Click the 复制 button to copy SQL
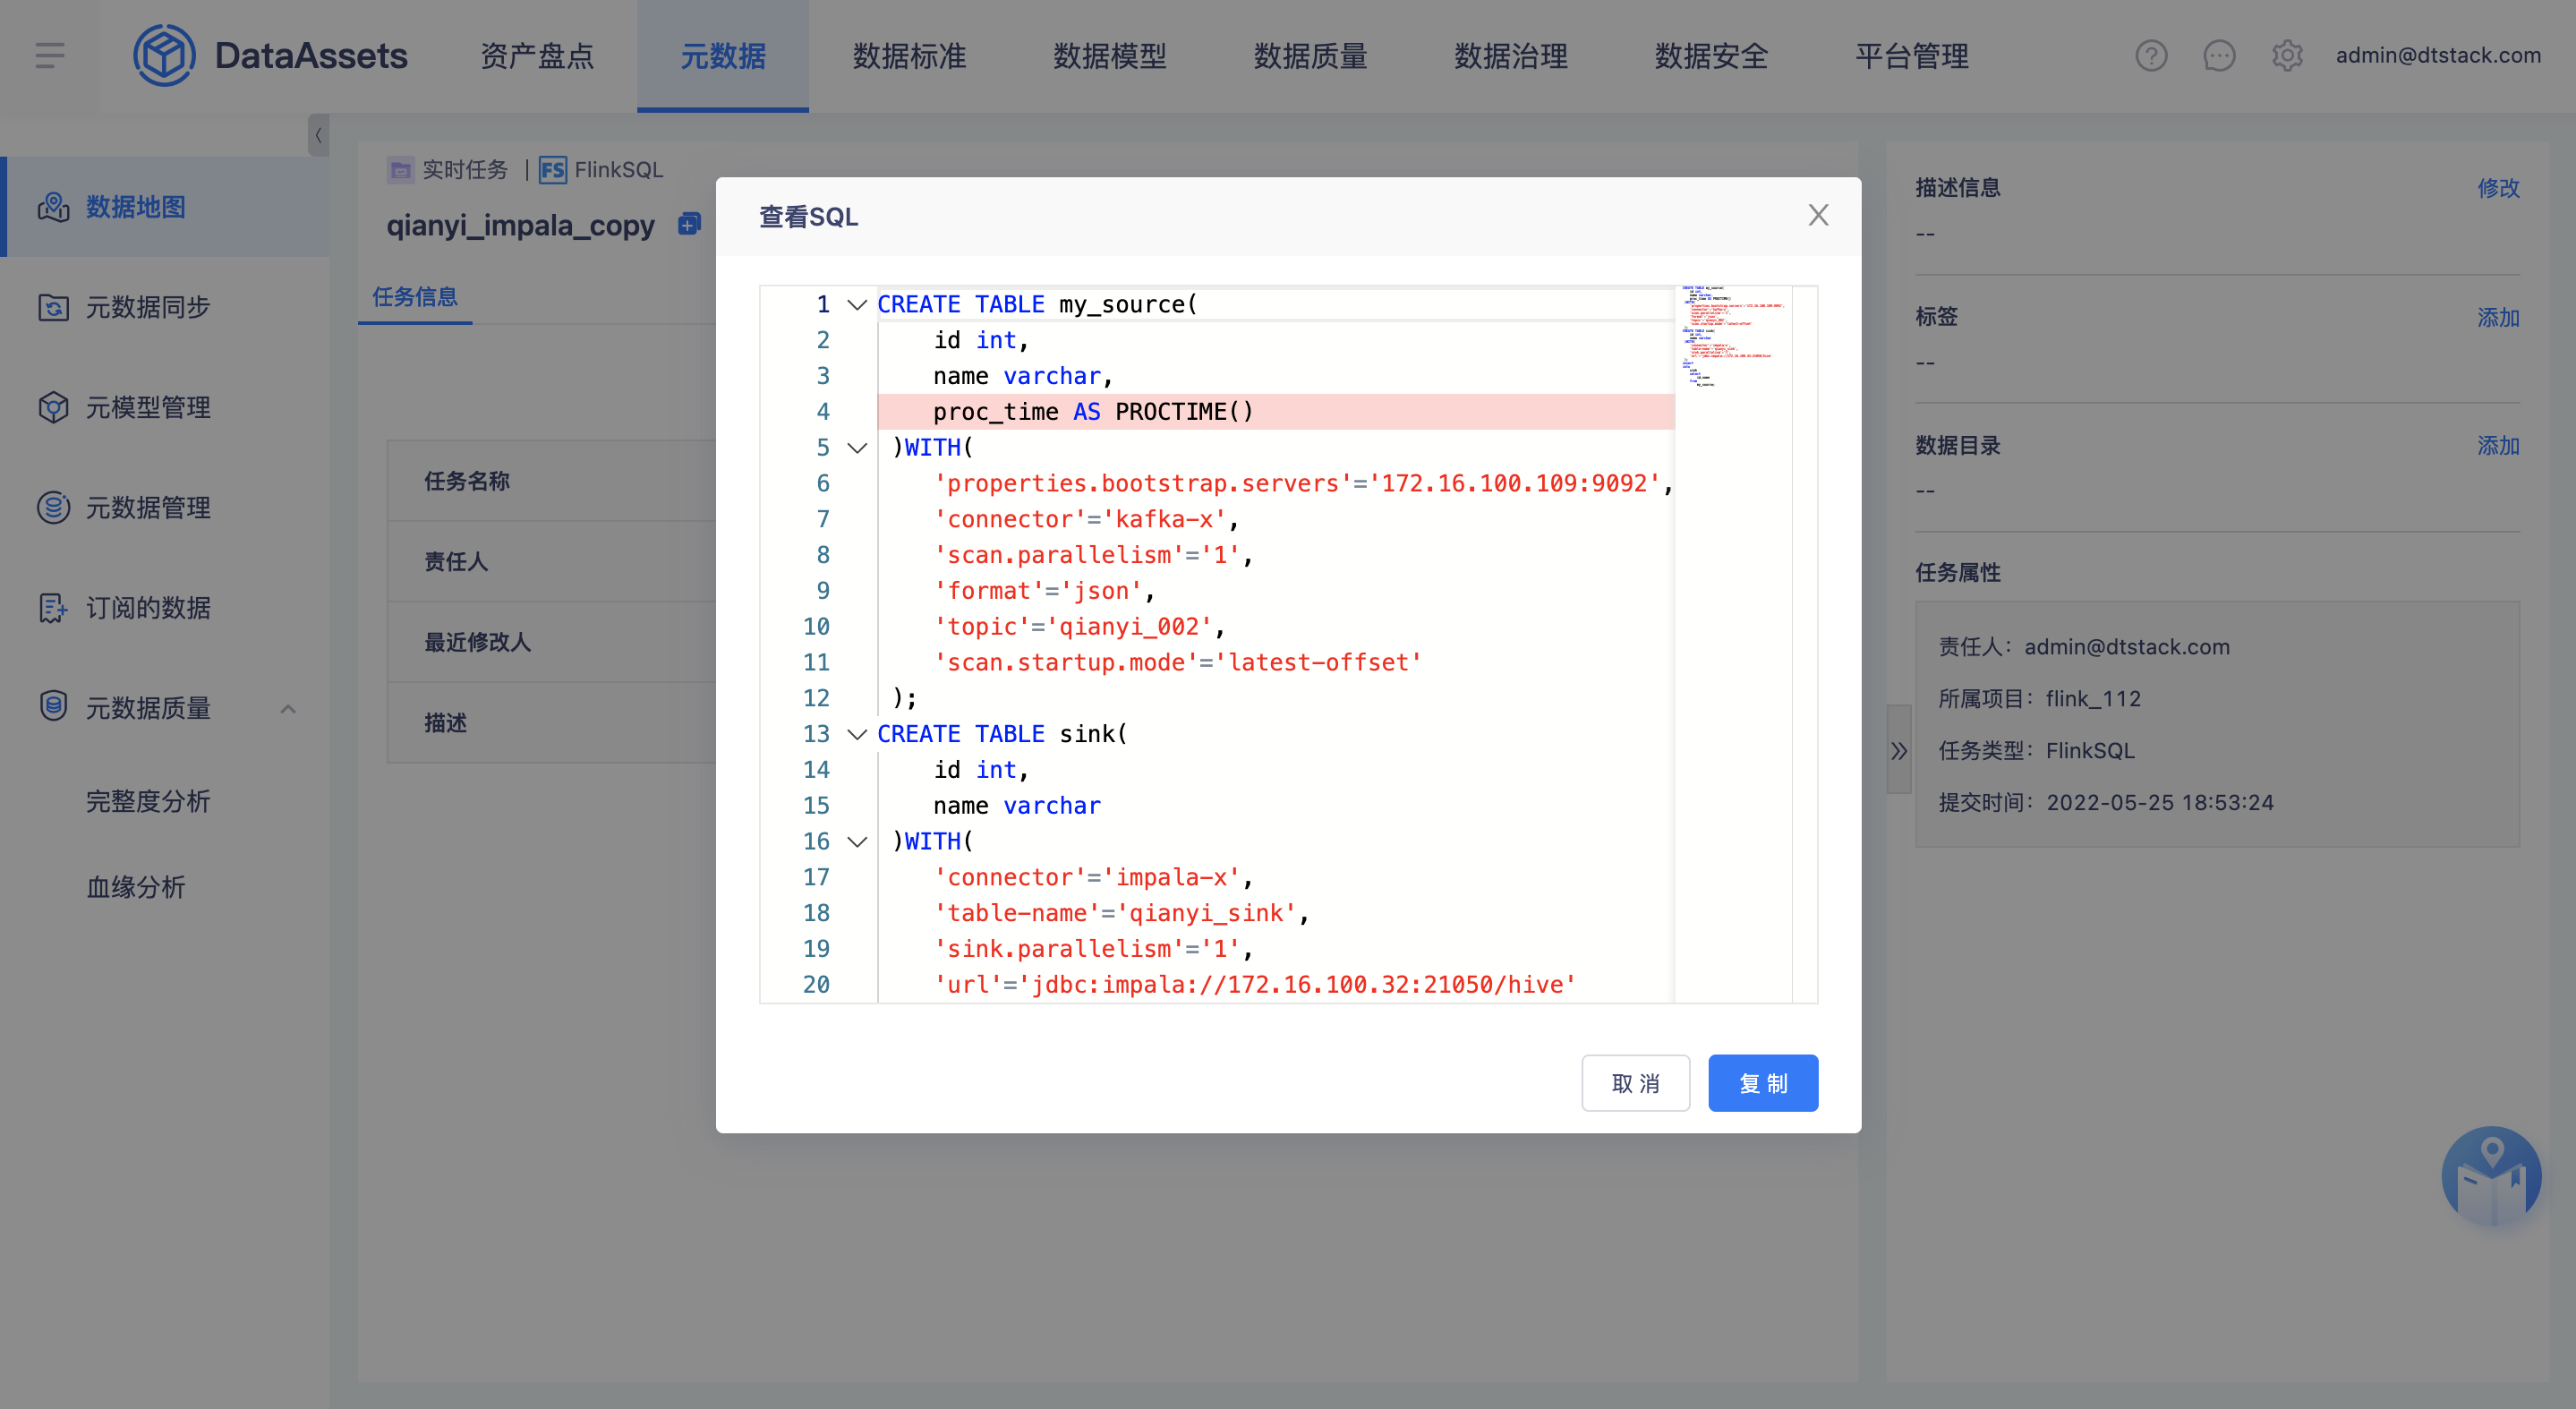Screen dimensions: 2576x1409 click(x=1763, y=1083)
